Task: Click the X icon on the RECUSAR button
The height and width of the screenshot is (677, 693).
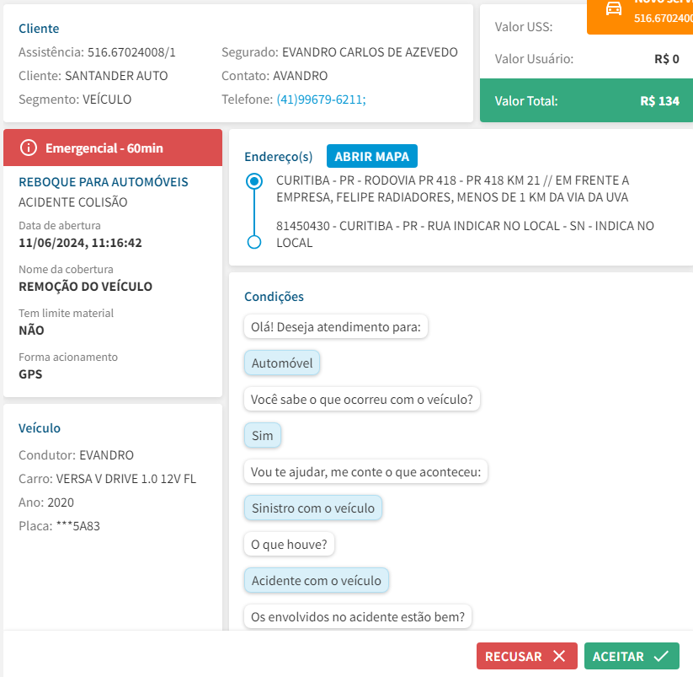Action: [x=559, y=656]
